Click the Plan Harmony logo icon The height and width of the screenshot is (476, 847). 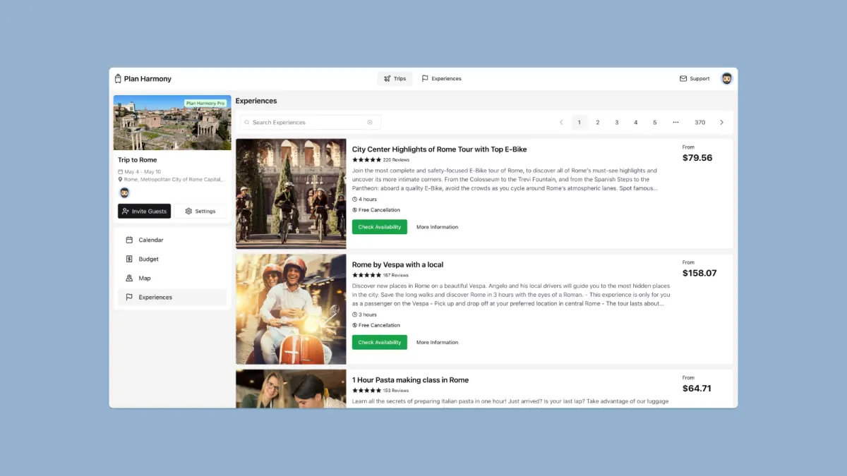[118, 78]
